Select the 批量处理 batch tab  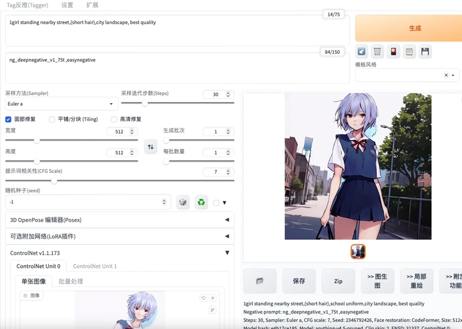coord(71,281)
